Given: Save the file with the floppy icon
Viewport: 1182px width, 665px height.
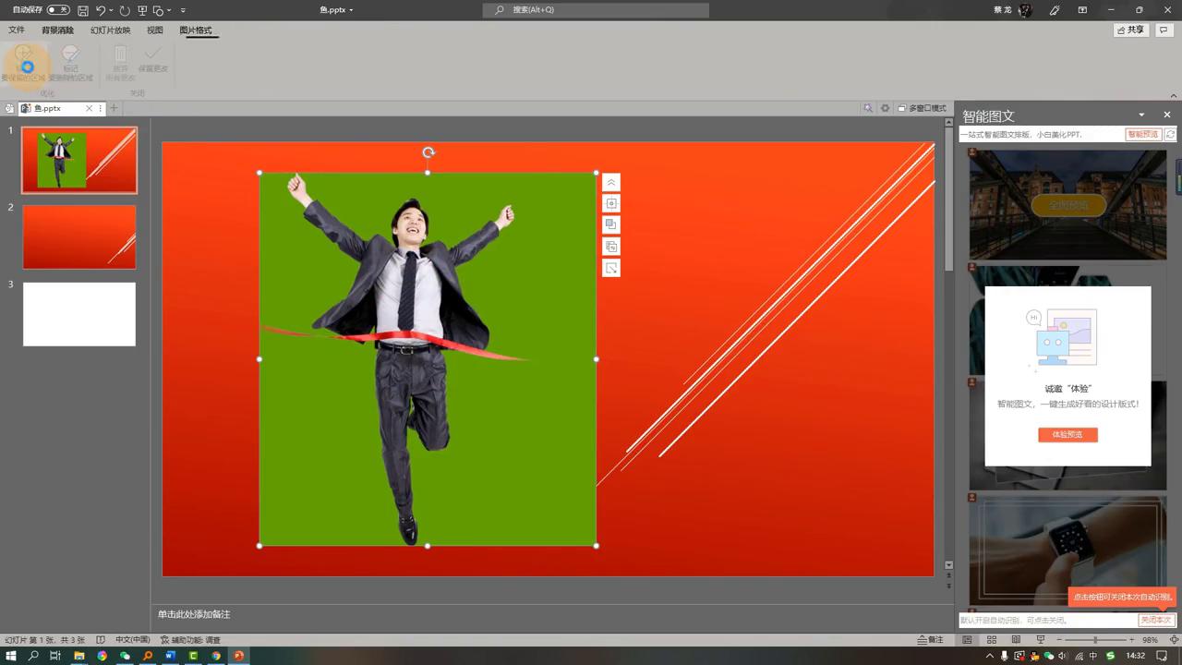Looking at the screenshot, I should [83, 10].
